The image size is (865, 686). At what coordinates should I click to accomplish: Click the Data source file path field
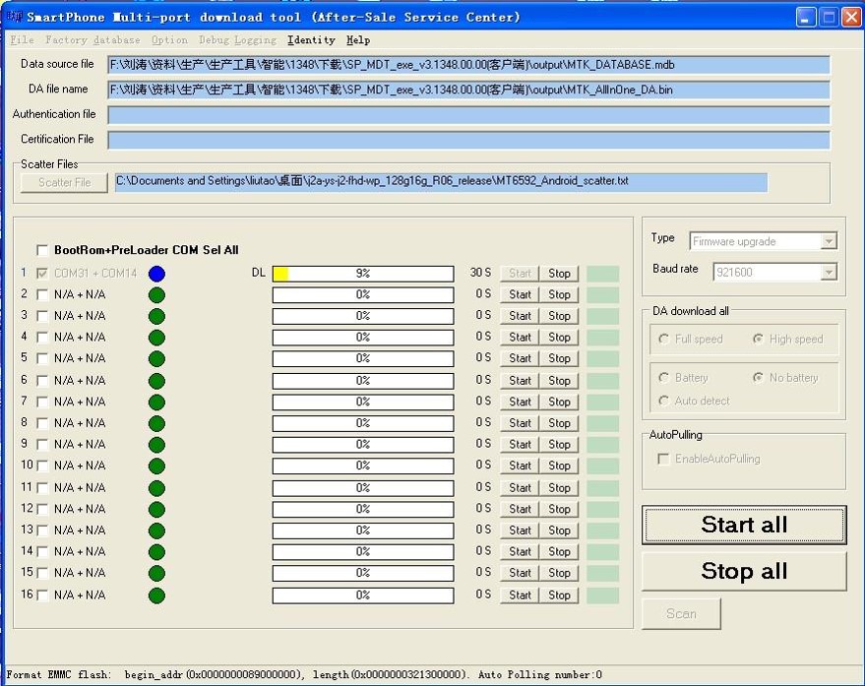point(468,65)
